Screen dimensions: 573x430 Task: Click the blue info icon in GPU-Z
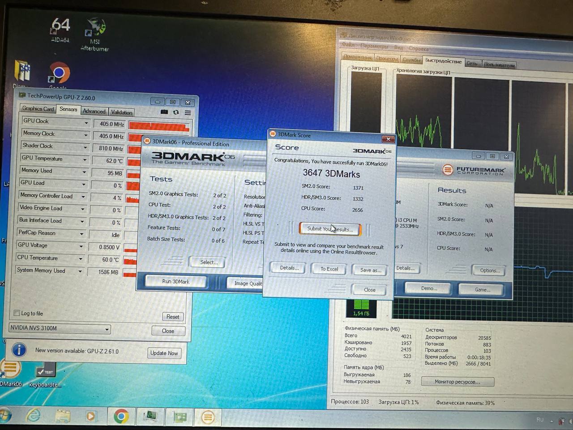tap(19, 349)
